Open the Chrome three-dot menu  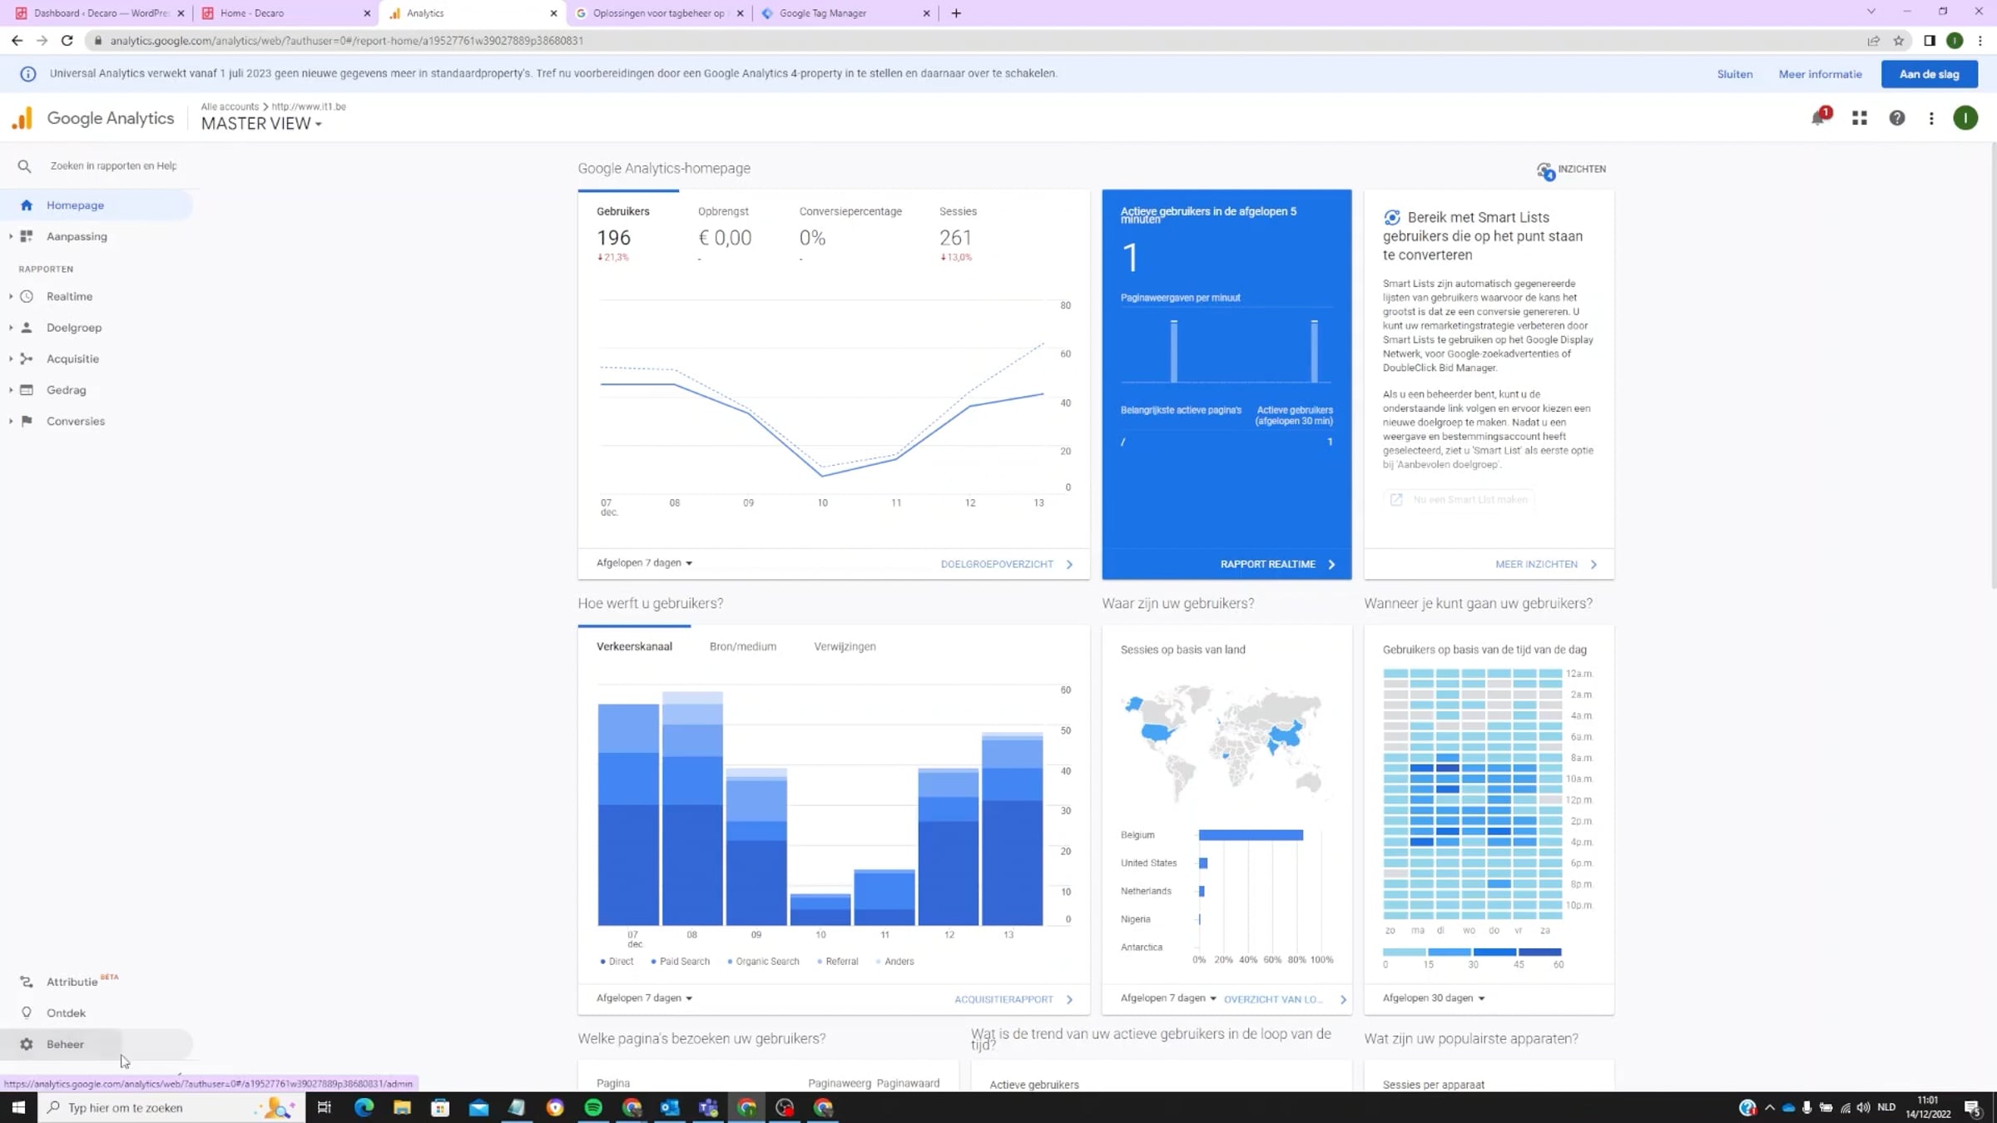[x=1980, y=41]
